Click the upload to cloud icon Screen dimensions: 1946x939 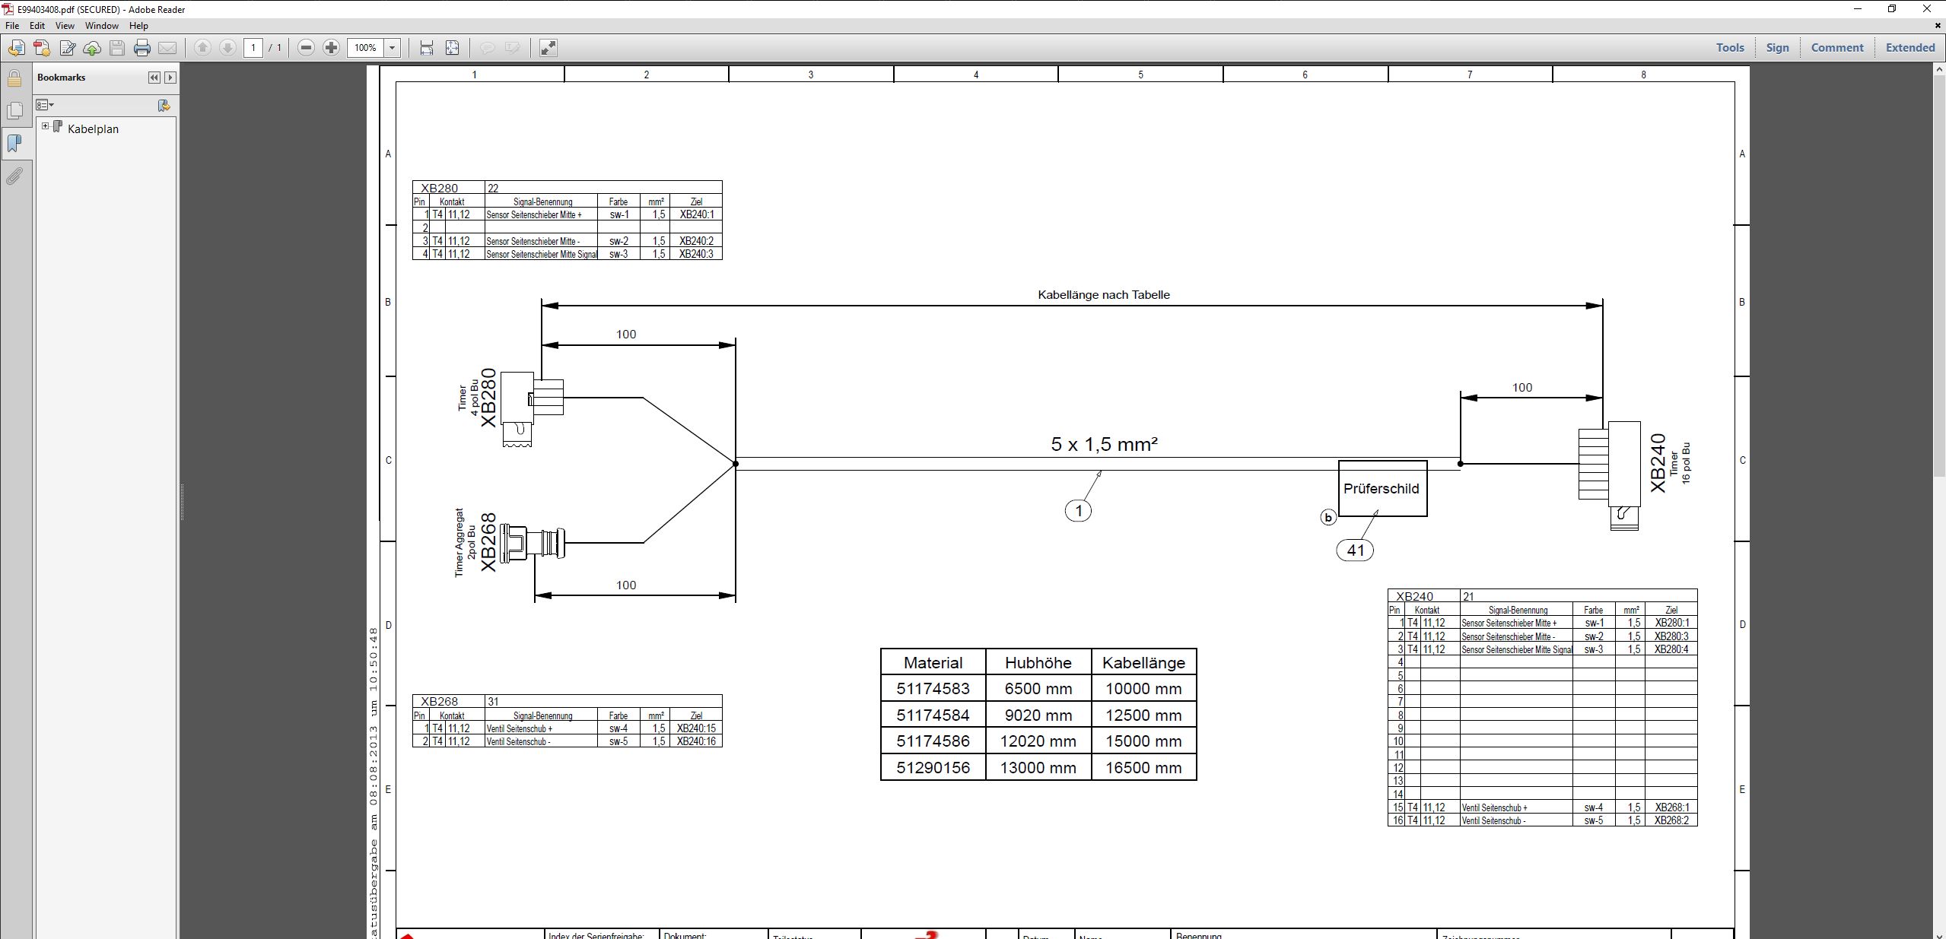click(x=92, y=48)
